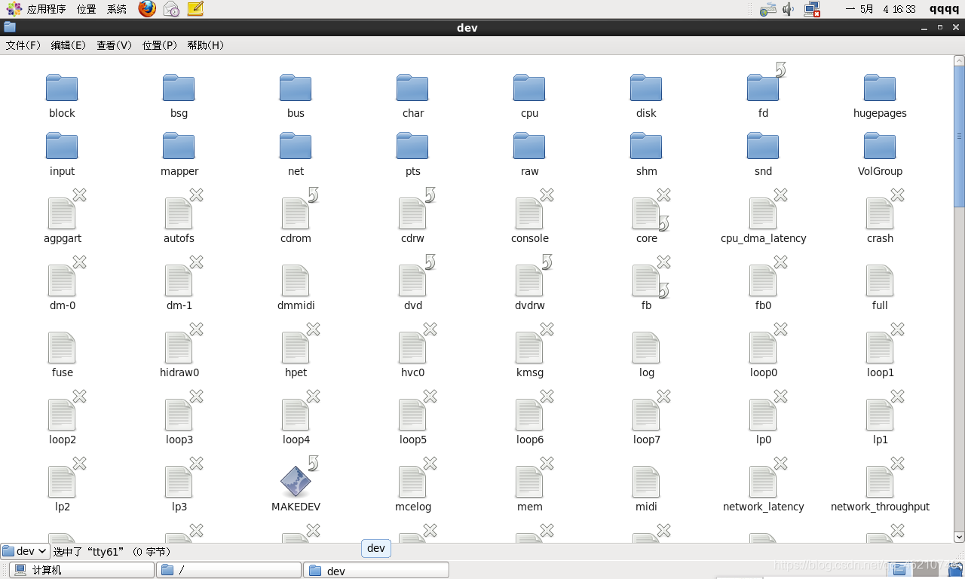Click the loop1 file name
The width and height of the screenshot is (965, 579).
click(x=880, y=372)
